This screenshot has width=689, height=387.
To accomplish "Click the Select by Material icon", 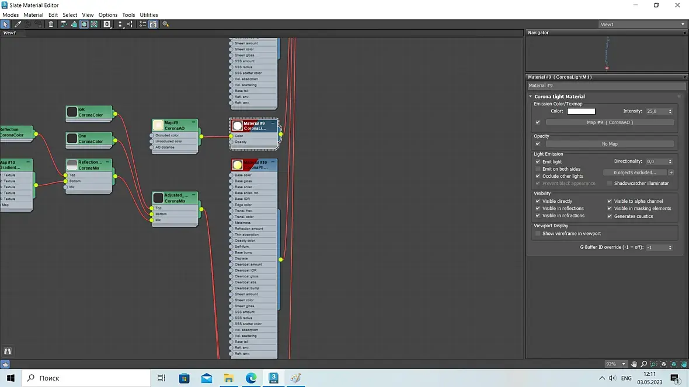I will point(166,24).
